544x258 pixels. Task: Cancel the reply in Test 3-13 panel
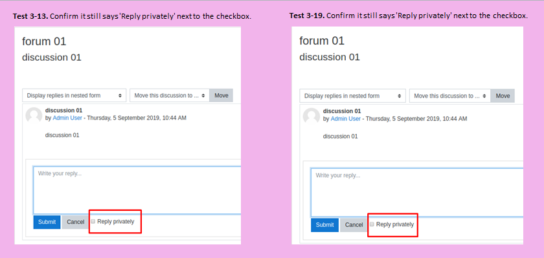coord(75,222)
